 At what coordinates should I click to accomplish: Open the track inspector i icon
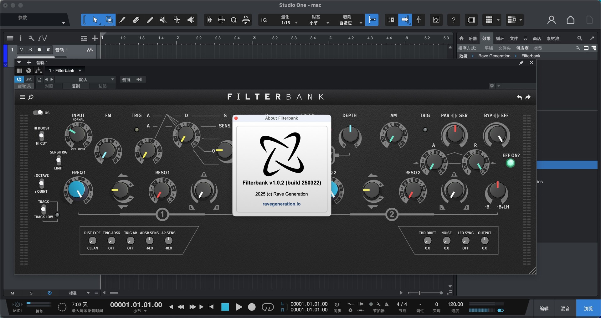(21, 38)
